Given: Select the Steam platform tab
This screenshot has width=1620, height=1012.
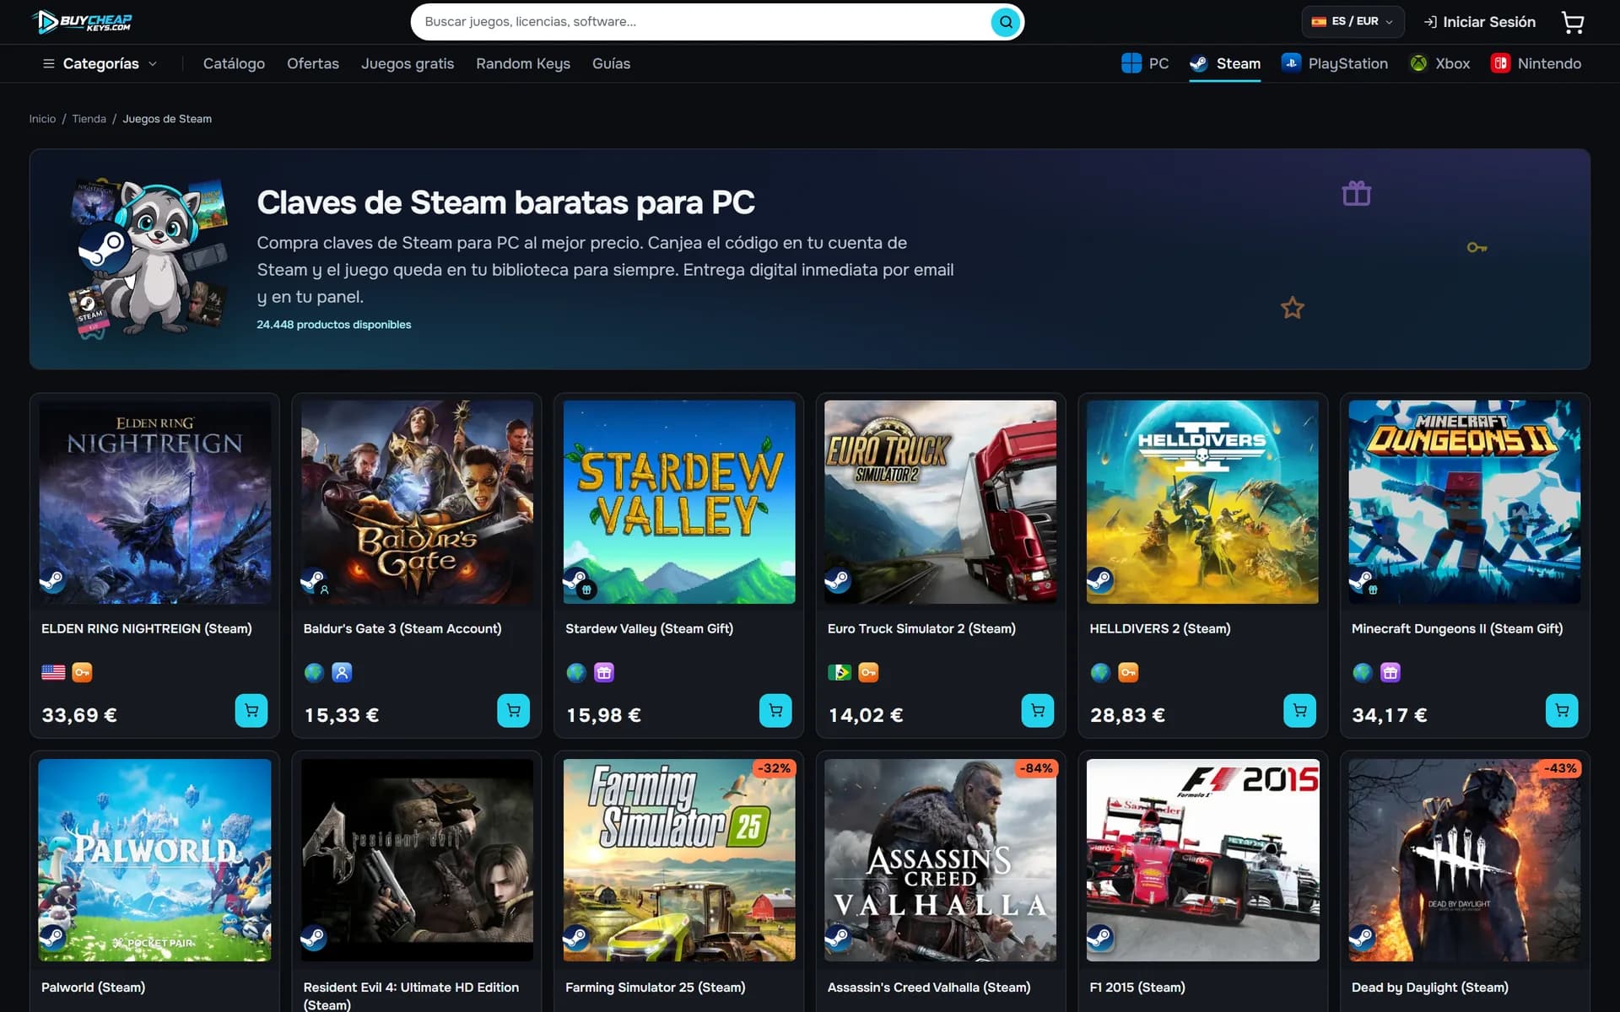Looking at the screenshot, I should (x=1225, y=63).
